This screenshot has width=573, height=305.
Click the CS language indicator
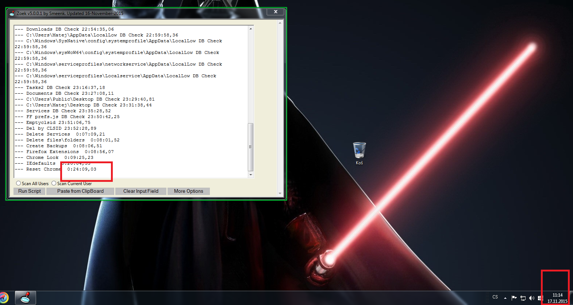(x=495, y=297)
